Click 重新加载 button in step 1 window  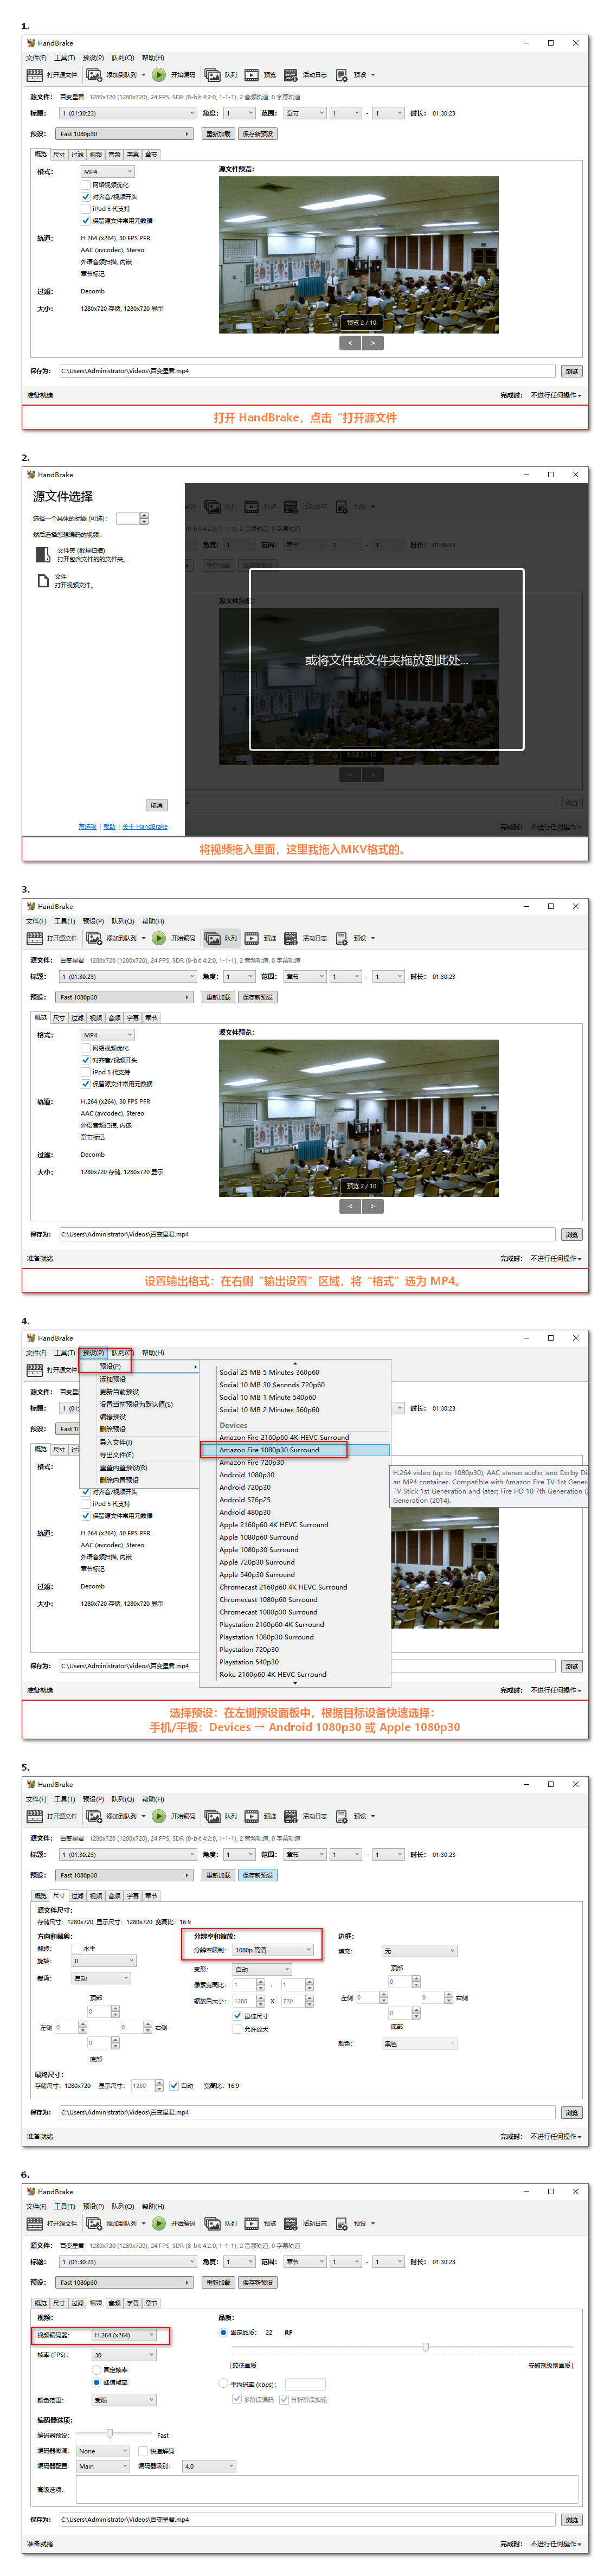[x=218, y=134]
